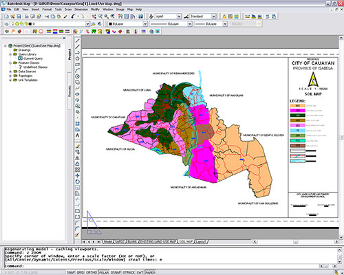
Task: Open the ByLayer linetype dropdown
Action: click(190, 24)
